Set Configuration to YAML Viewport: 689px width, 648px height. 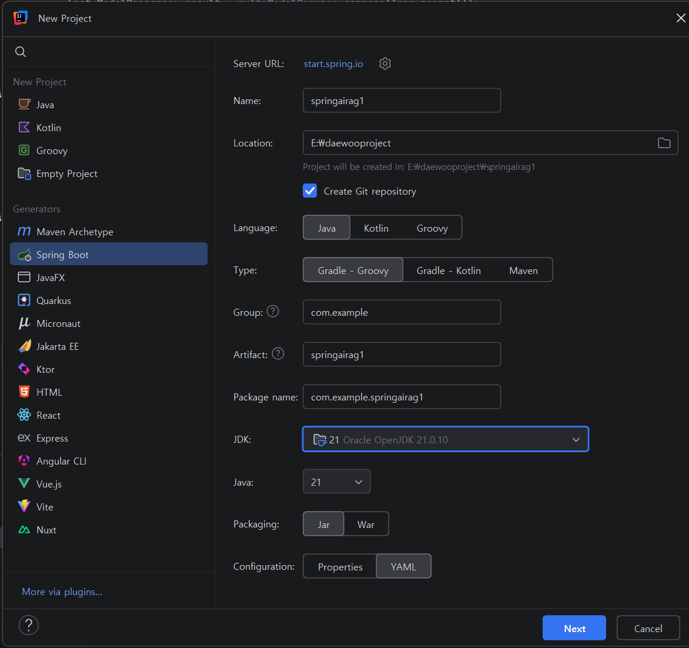point(403,567)
